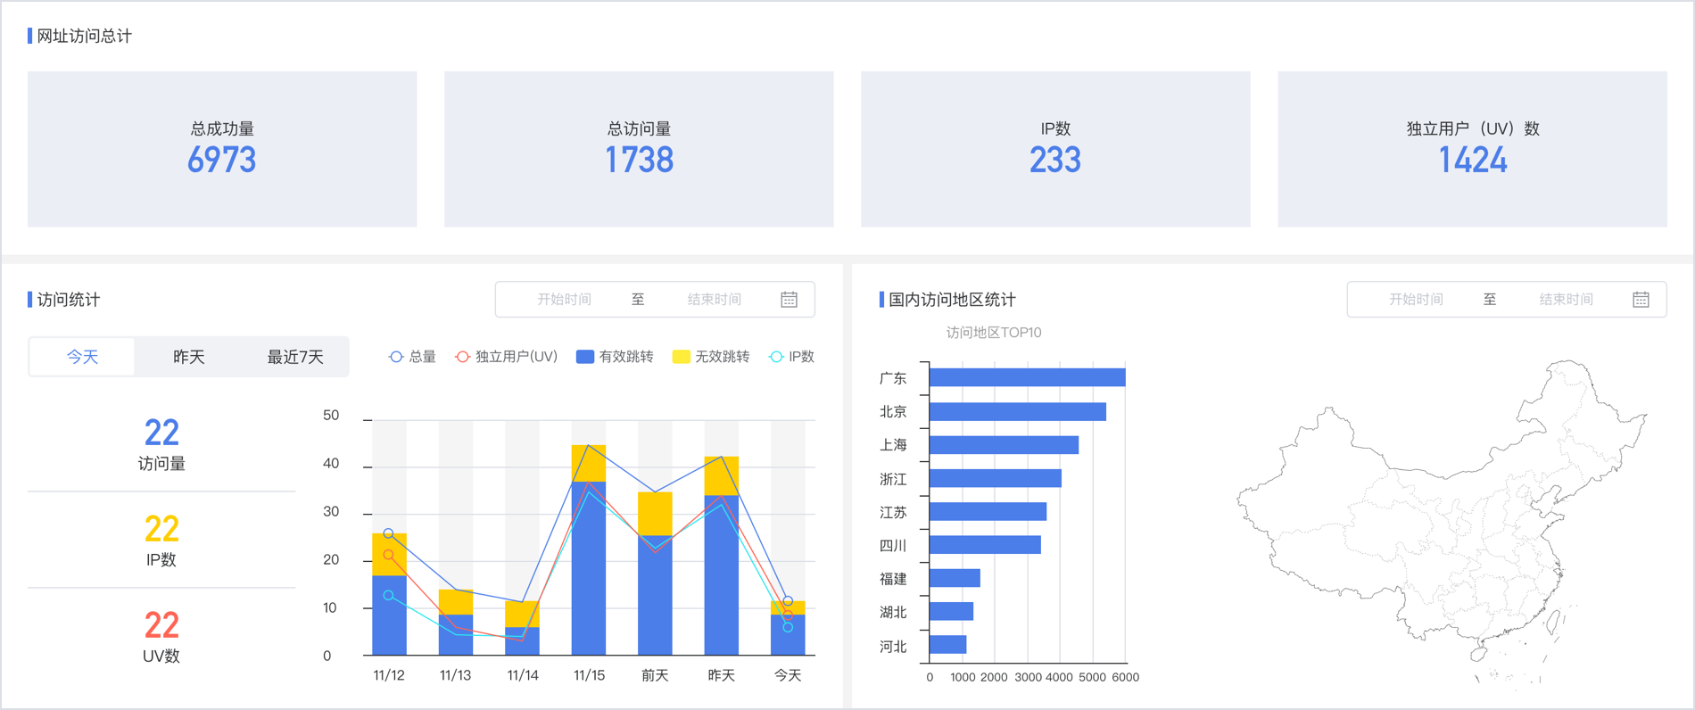Switch to the 昨天 tab
The height and width of the screenshot is (710, 1695).
189,357
